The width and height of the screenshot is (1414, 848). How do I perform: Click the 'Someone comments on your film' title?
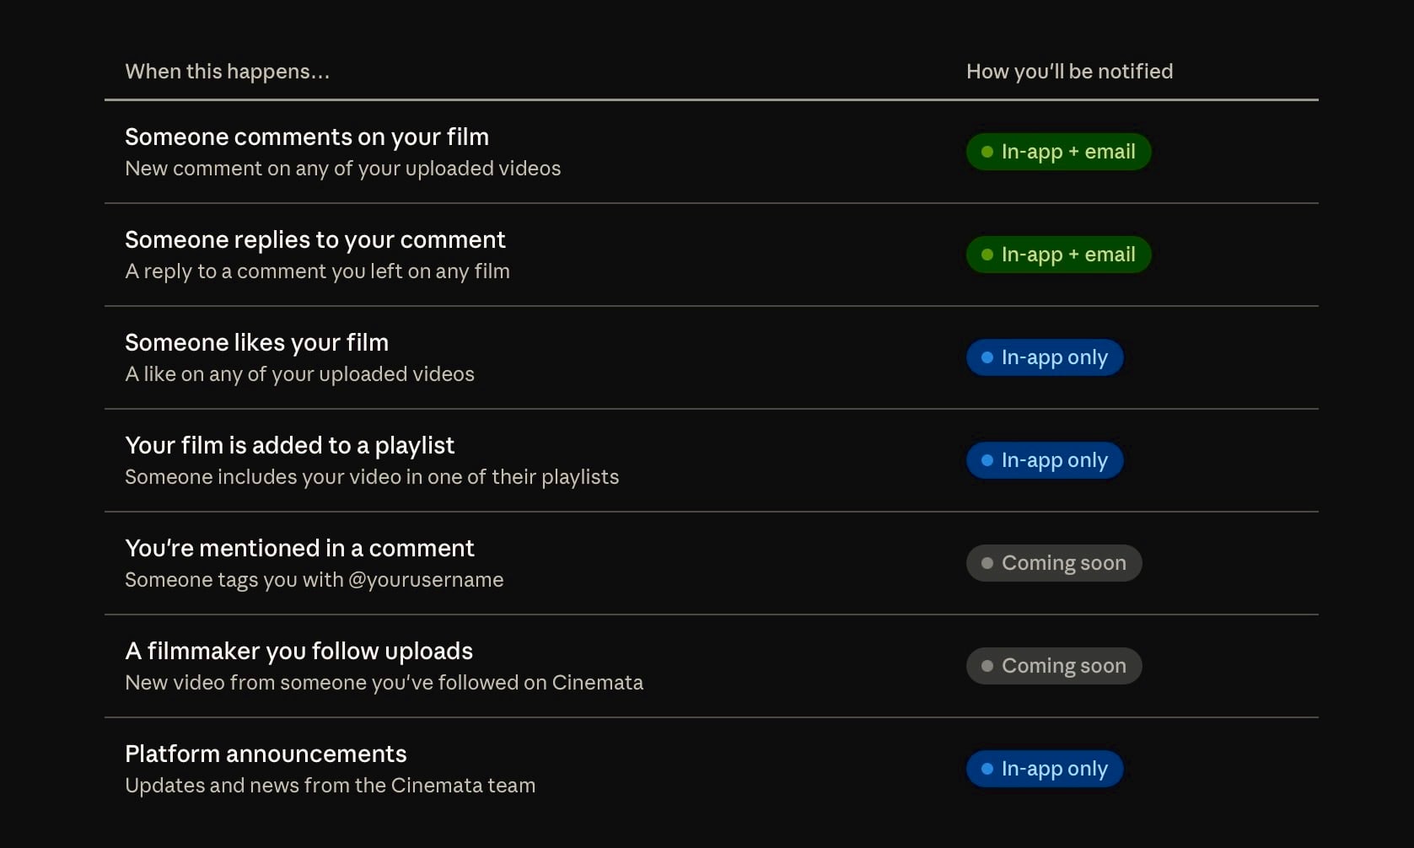(307, 137)
